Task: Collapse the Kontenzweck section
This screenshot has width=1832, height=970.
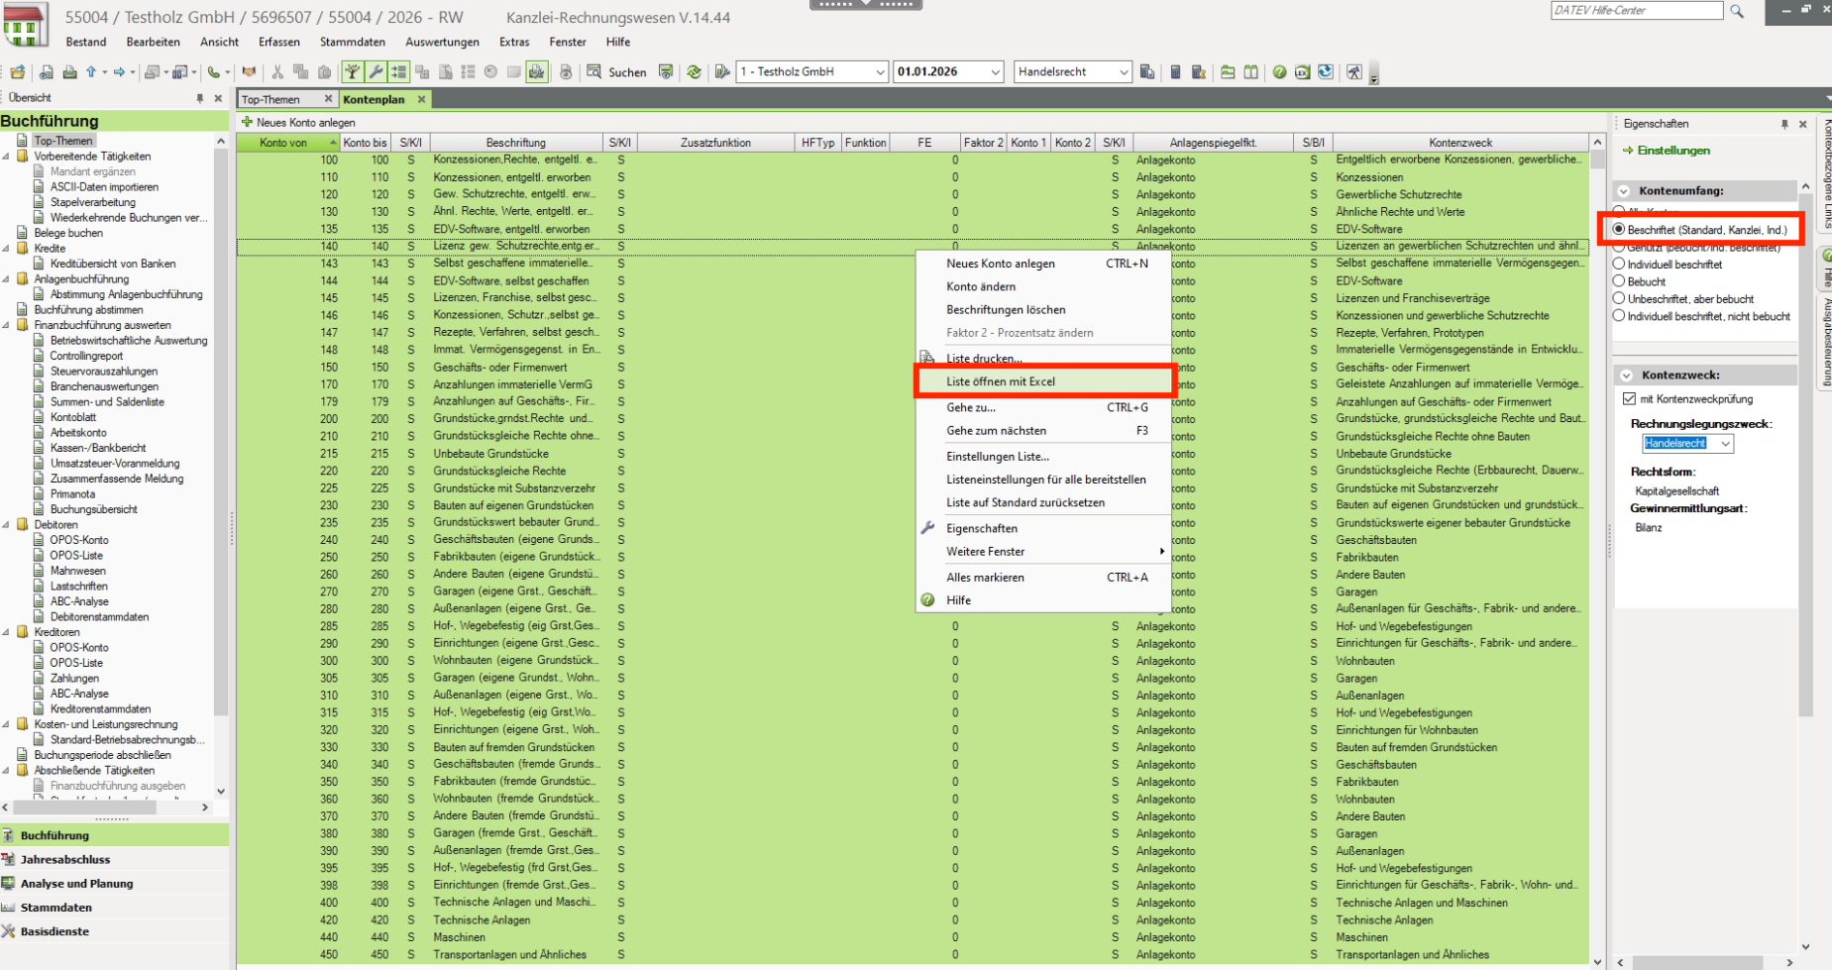Action: 1626,376
